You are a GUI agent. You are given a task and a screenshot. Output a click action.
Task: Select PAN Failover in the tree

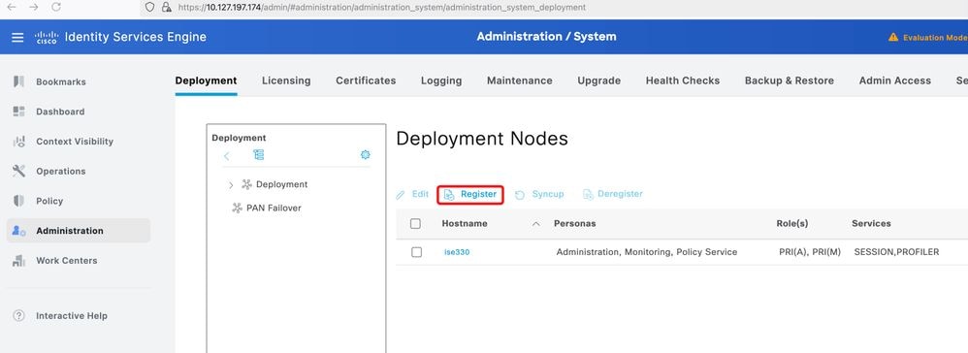[x=266, y=208]
